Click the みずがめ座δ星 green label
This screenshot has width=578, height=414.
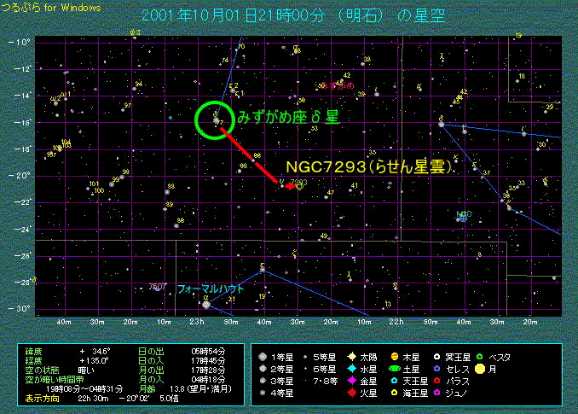(x=287, y=117)
